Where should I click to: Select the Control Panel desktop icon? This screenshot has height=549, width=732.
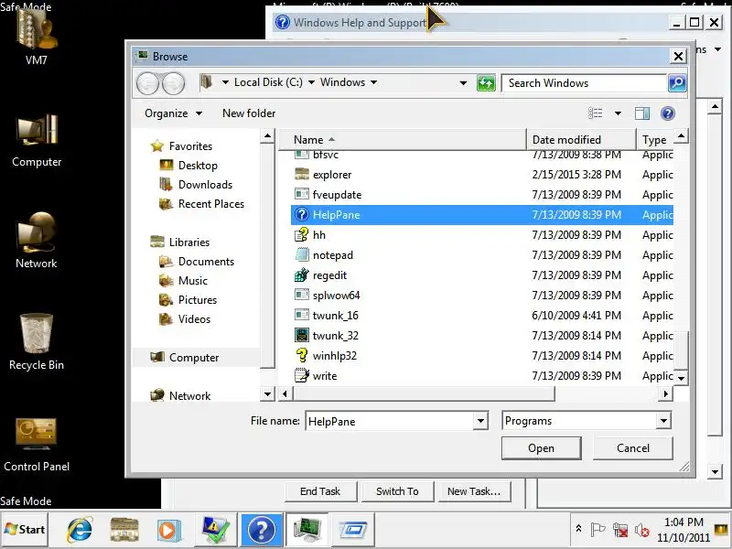click(37, 444)
